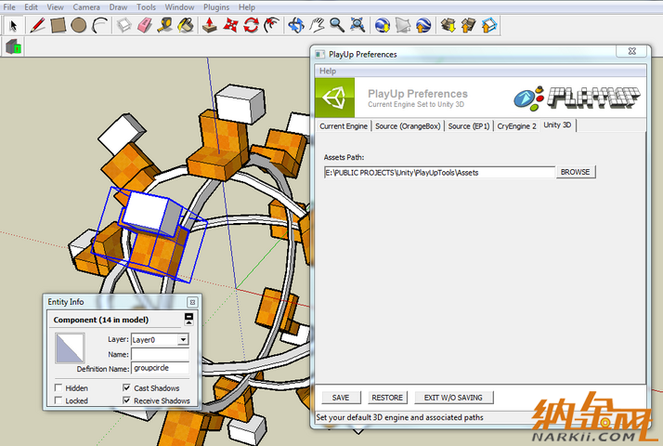Click the Toggle Terrain icon
The image size is (663, 446).
403,25
